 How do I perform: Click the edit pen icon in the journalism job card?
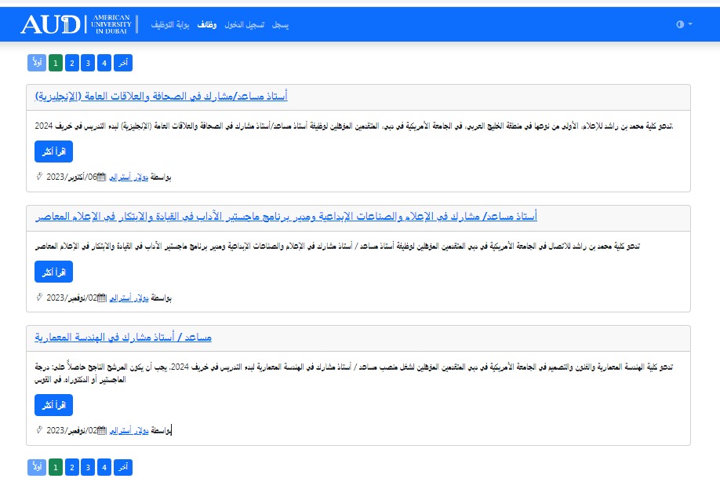point(40,177)
